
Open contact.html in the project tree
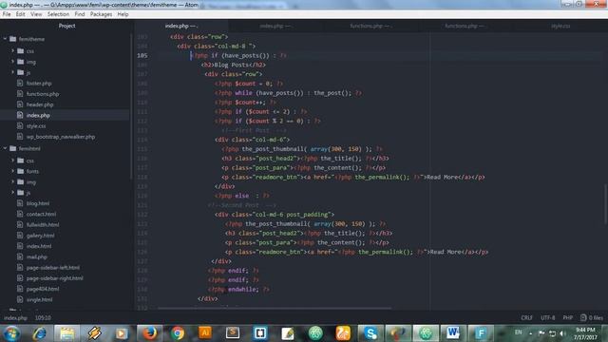point(41,214)
